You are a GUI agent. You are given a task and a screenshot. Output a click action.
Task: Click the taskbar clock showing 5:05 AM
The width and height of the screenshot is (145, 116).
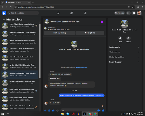pyautogui.click(x=140, y=114)
